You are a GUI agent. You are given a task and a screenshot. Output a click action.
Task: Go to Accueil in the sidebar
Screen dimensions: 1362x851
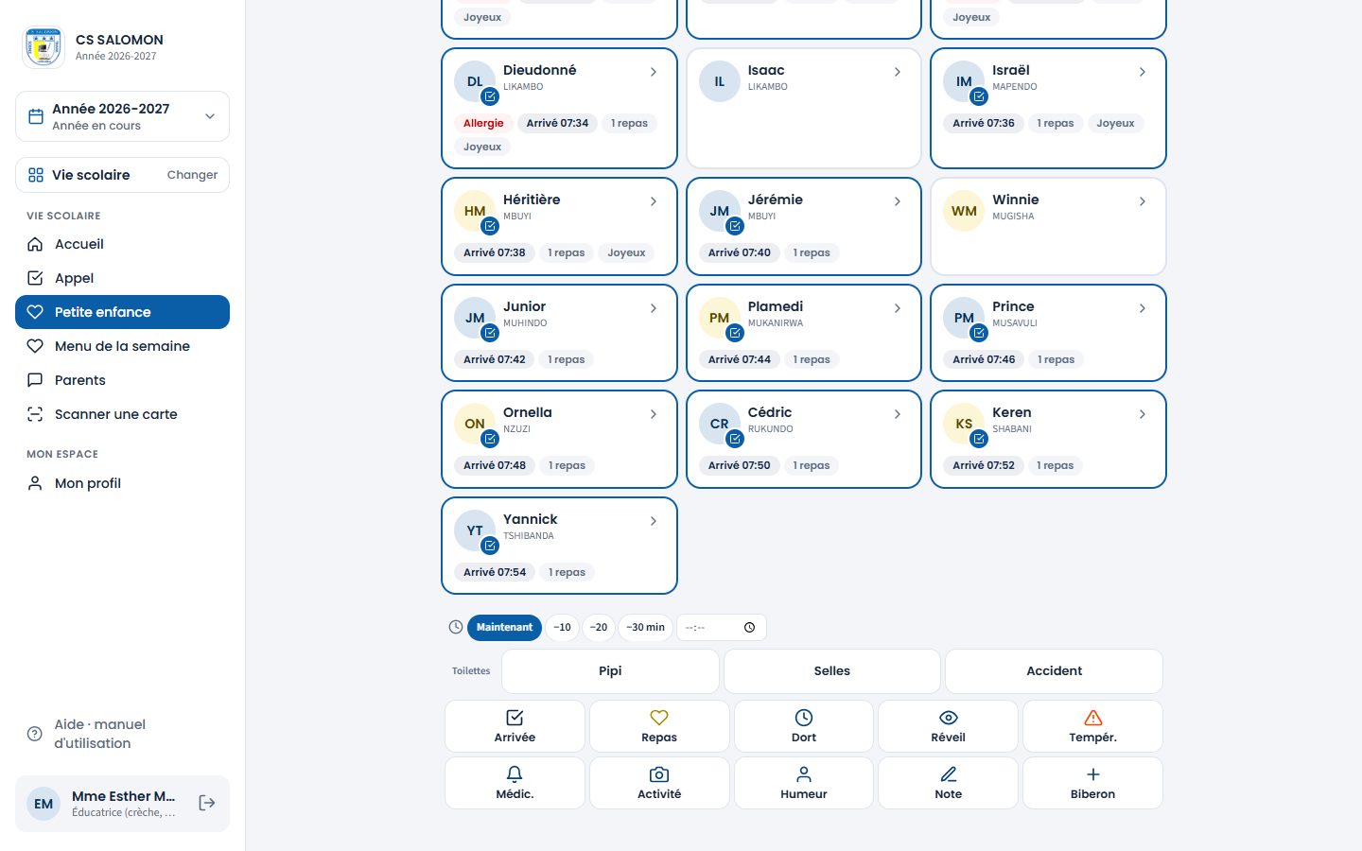[122, 244]
